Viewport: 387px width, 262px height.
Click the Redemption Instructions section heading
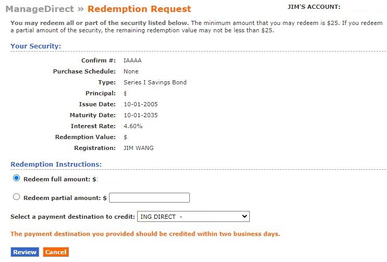(56, 165)
